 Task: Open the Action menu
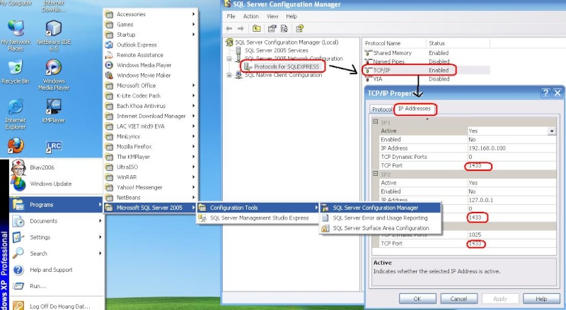(251, 16)
